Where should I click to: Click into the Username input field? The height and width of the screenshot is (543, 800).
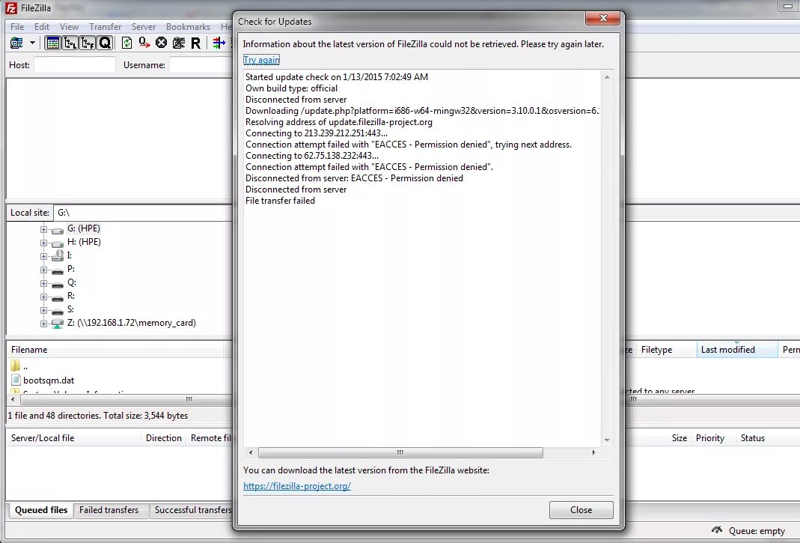[x=201, y=65]
